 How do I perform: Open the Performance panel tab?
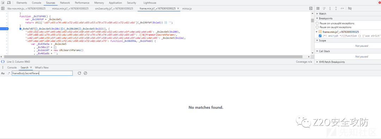[82, 3]
